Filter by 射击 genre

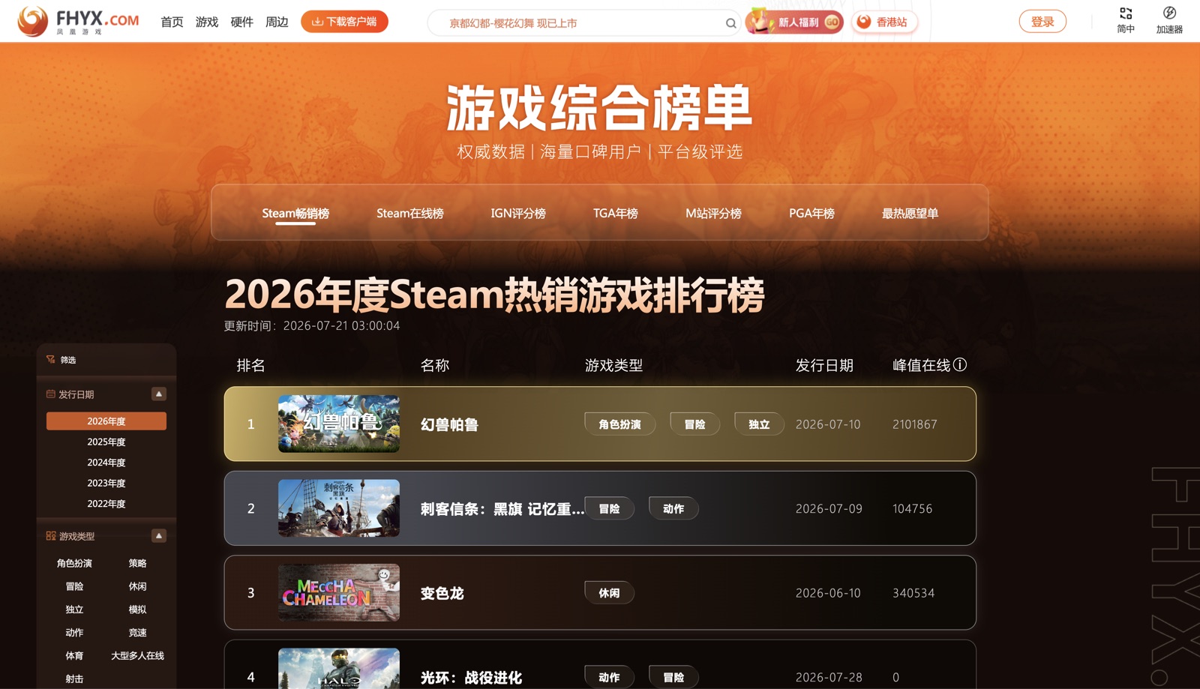(x=74, y=679)
